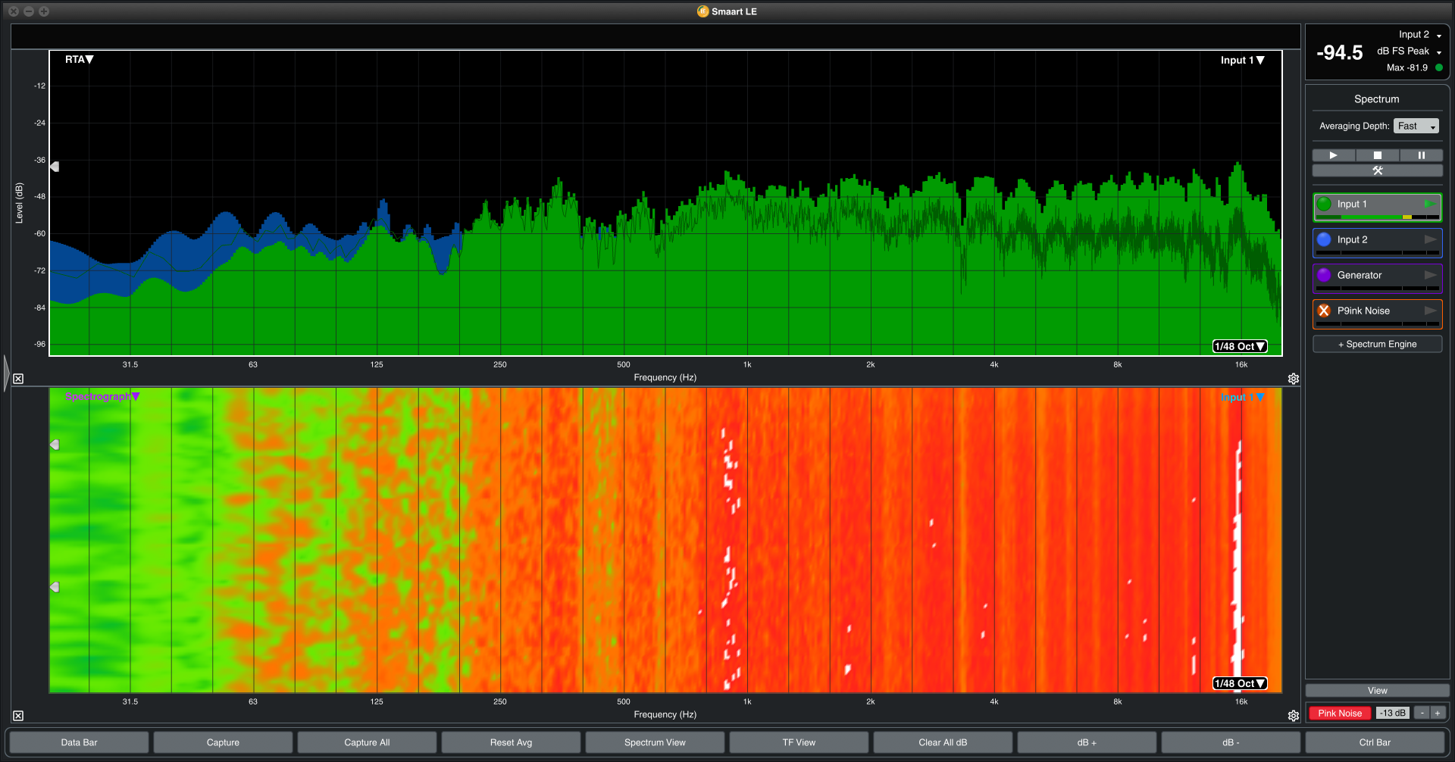The height and width of the screenshot is (762, 1455).
Task: Expand the left side panel arrow
Action: click(6, 373)
